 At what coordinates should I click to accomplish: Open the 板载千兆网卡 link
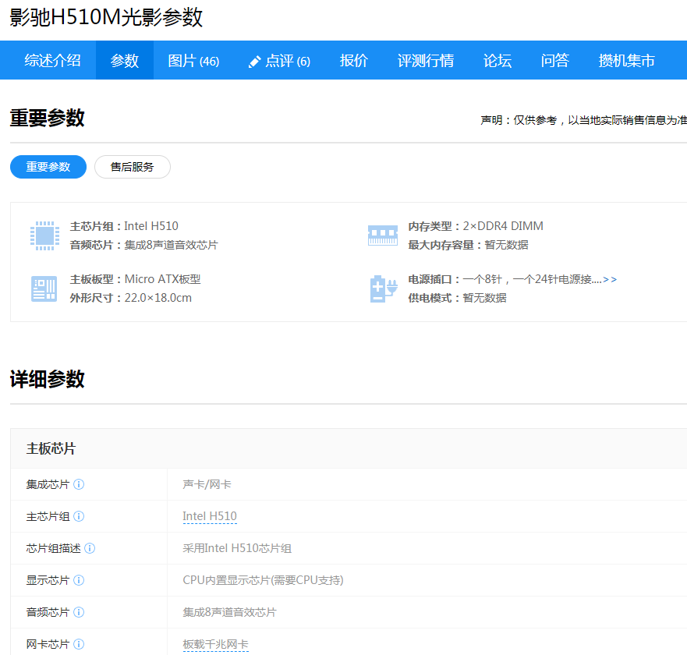pyautogui.click(x=215, y=644)
